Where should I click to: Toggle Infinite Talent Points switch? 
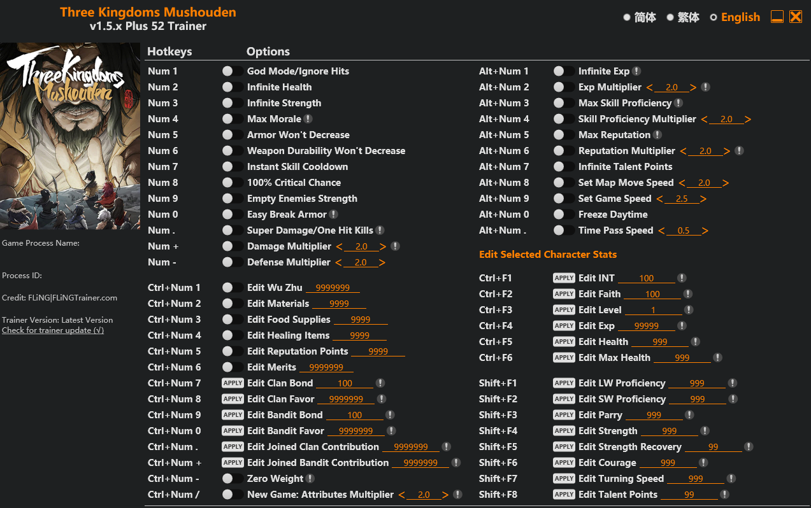[x=564, y=167]
